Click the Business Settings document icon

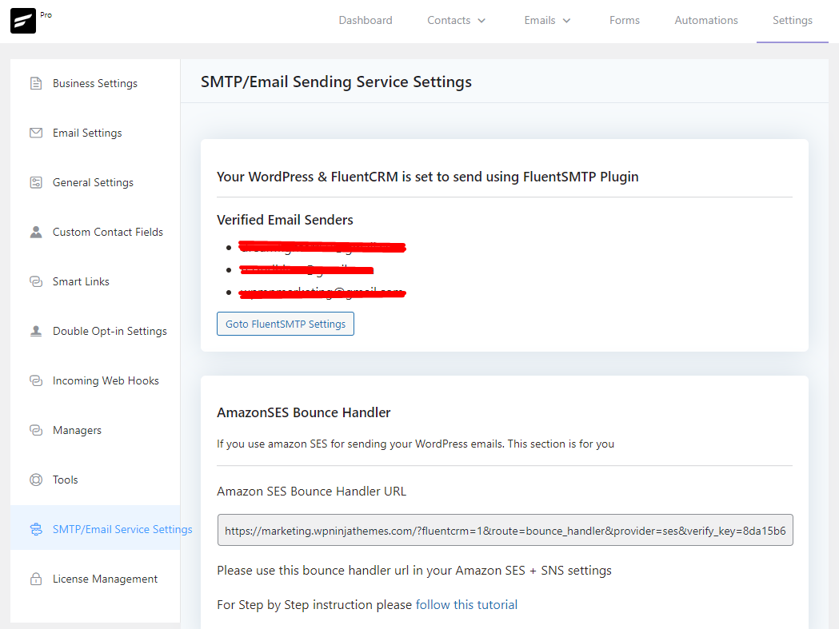36,83
